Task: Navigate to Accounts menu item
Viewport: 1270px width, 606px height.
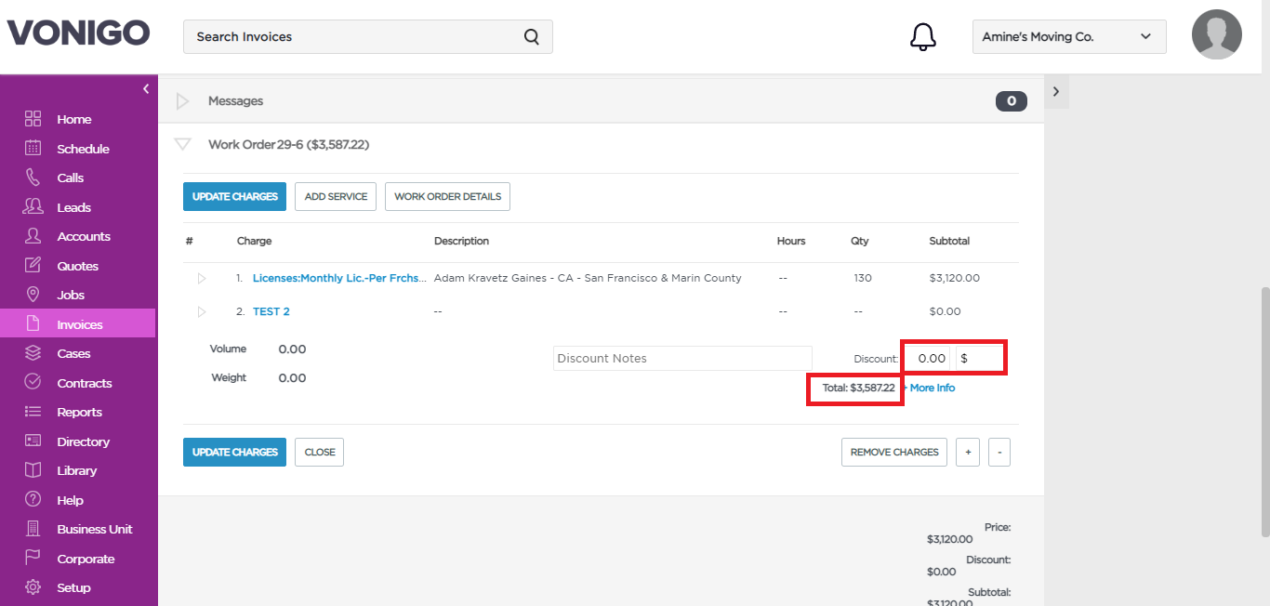Action: (84, 236)
